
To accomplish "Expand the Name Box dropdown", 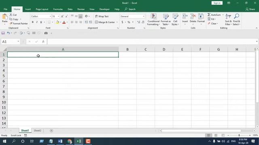I will point(18,41).
